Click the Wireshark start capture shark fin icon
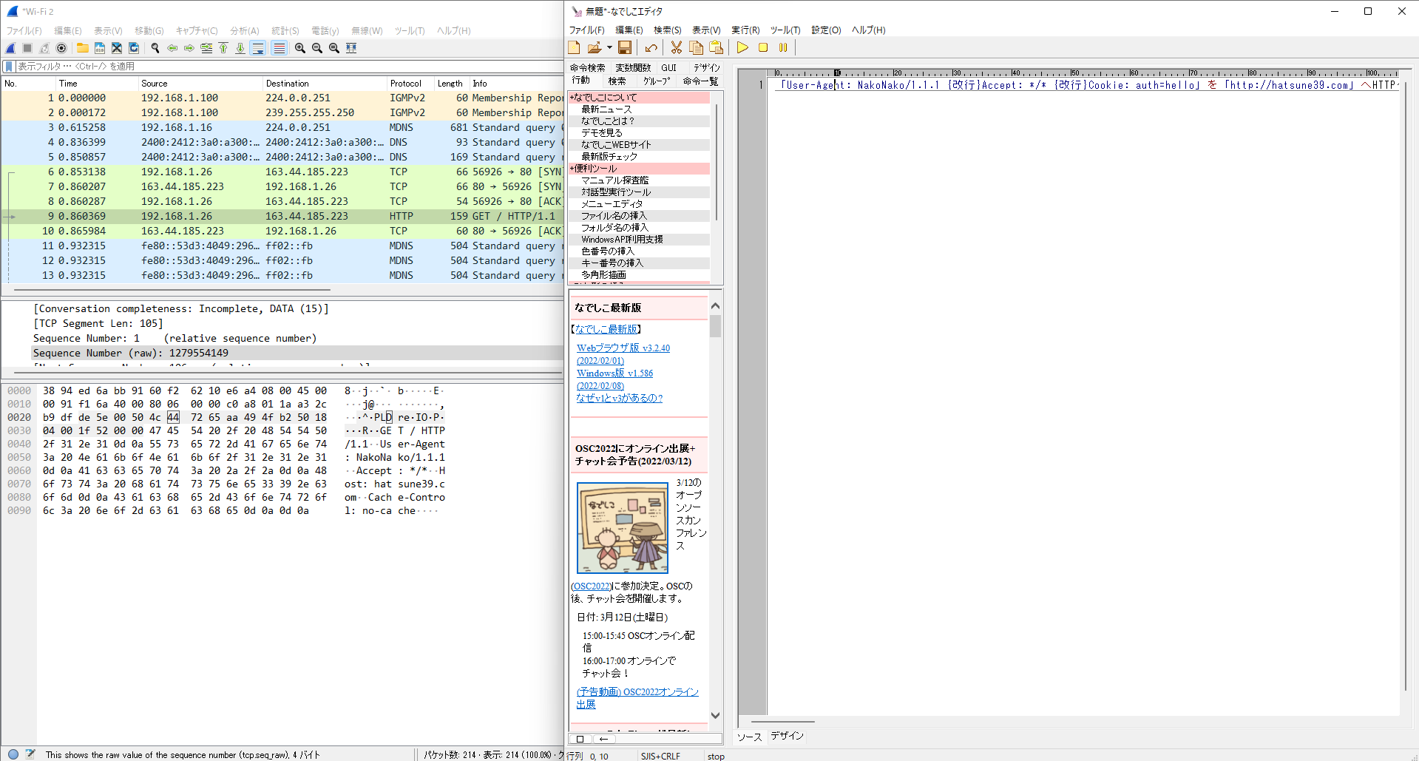This screenshot has height=761, width=1419. coord(10,48)
